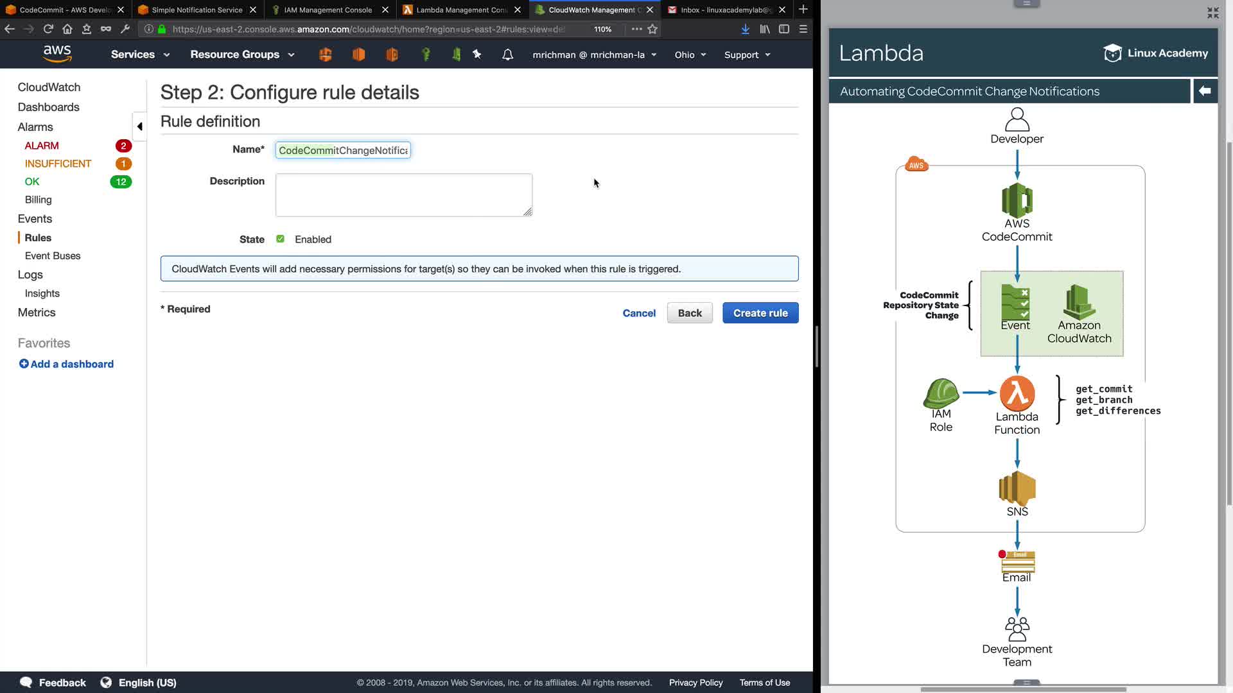Click the pin shortcut icon in AWS navbar
The image size is (1233, 693).
[x=477, y=55]
